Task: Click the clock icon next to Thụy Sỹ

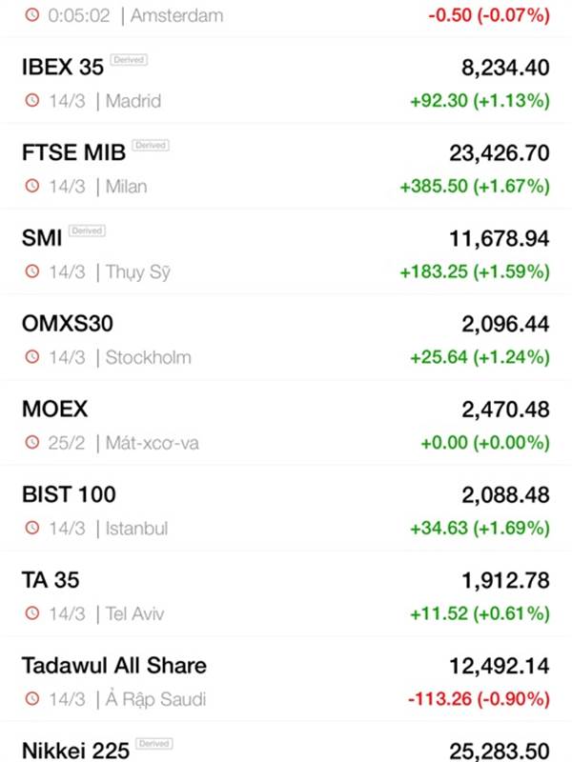Action: point(32,272)
